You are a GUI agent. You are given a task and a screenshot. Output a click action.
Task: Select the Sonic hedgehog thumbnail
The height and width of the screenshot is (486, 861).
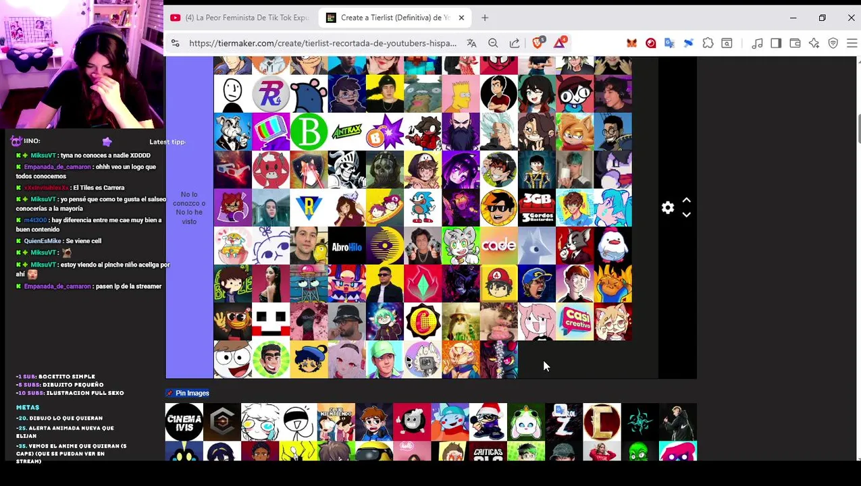423,208
